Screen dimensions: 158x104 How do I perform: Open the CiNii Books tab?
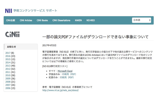42,20
